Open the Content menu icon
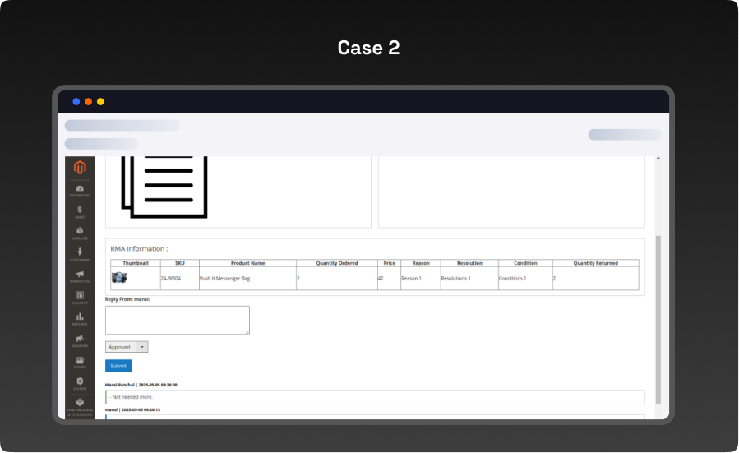Image resolution: width=739 pixels, height=453 pixels. tap(80, 297)
